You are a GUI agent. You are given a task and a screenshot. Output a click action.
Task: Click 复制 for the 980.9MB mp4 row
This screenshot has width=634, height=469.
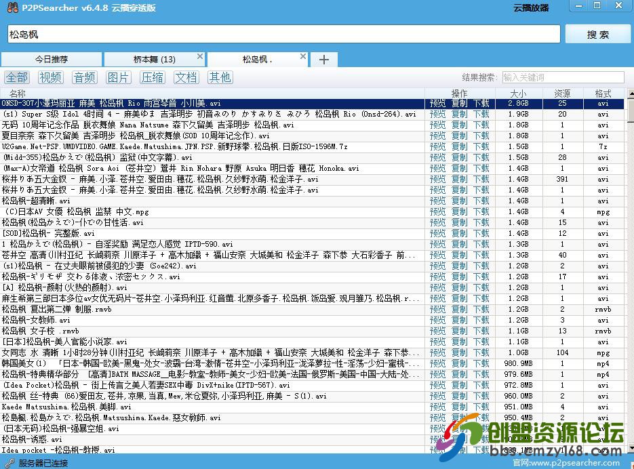pyautogui.click(x=459, y=363)
